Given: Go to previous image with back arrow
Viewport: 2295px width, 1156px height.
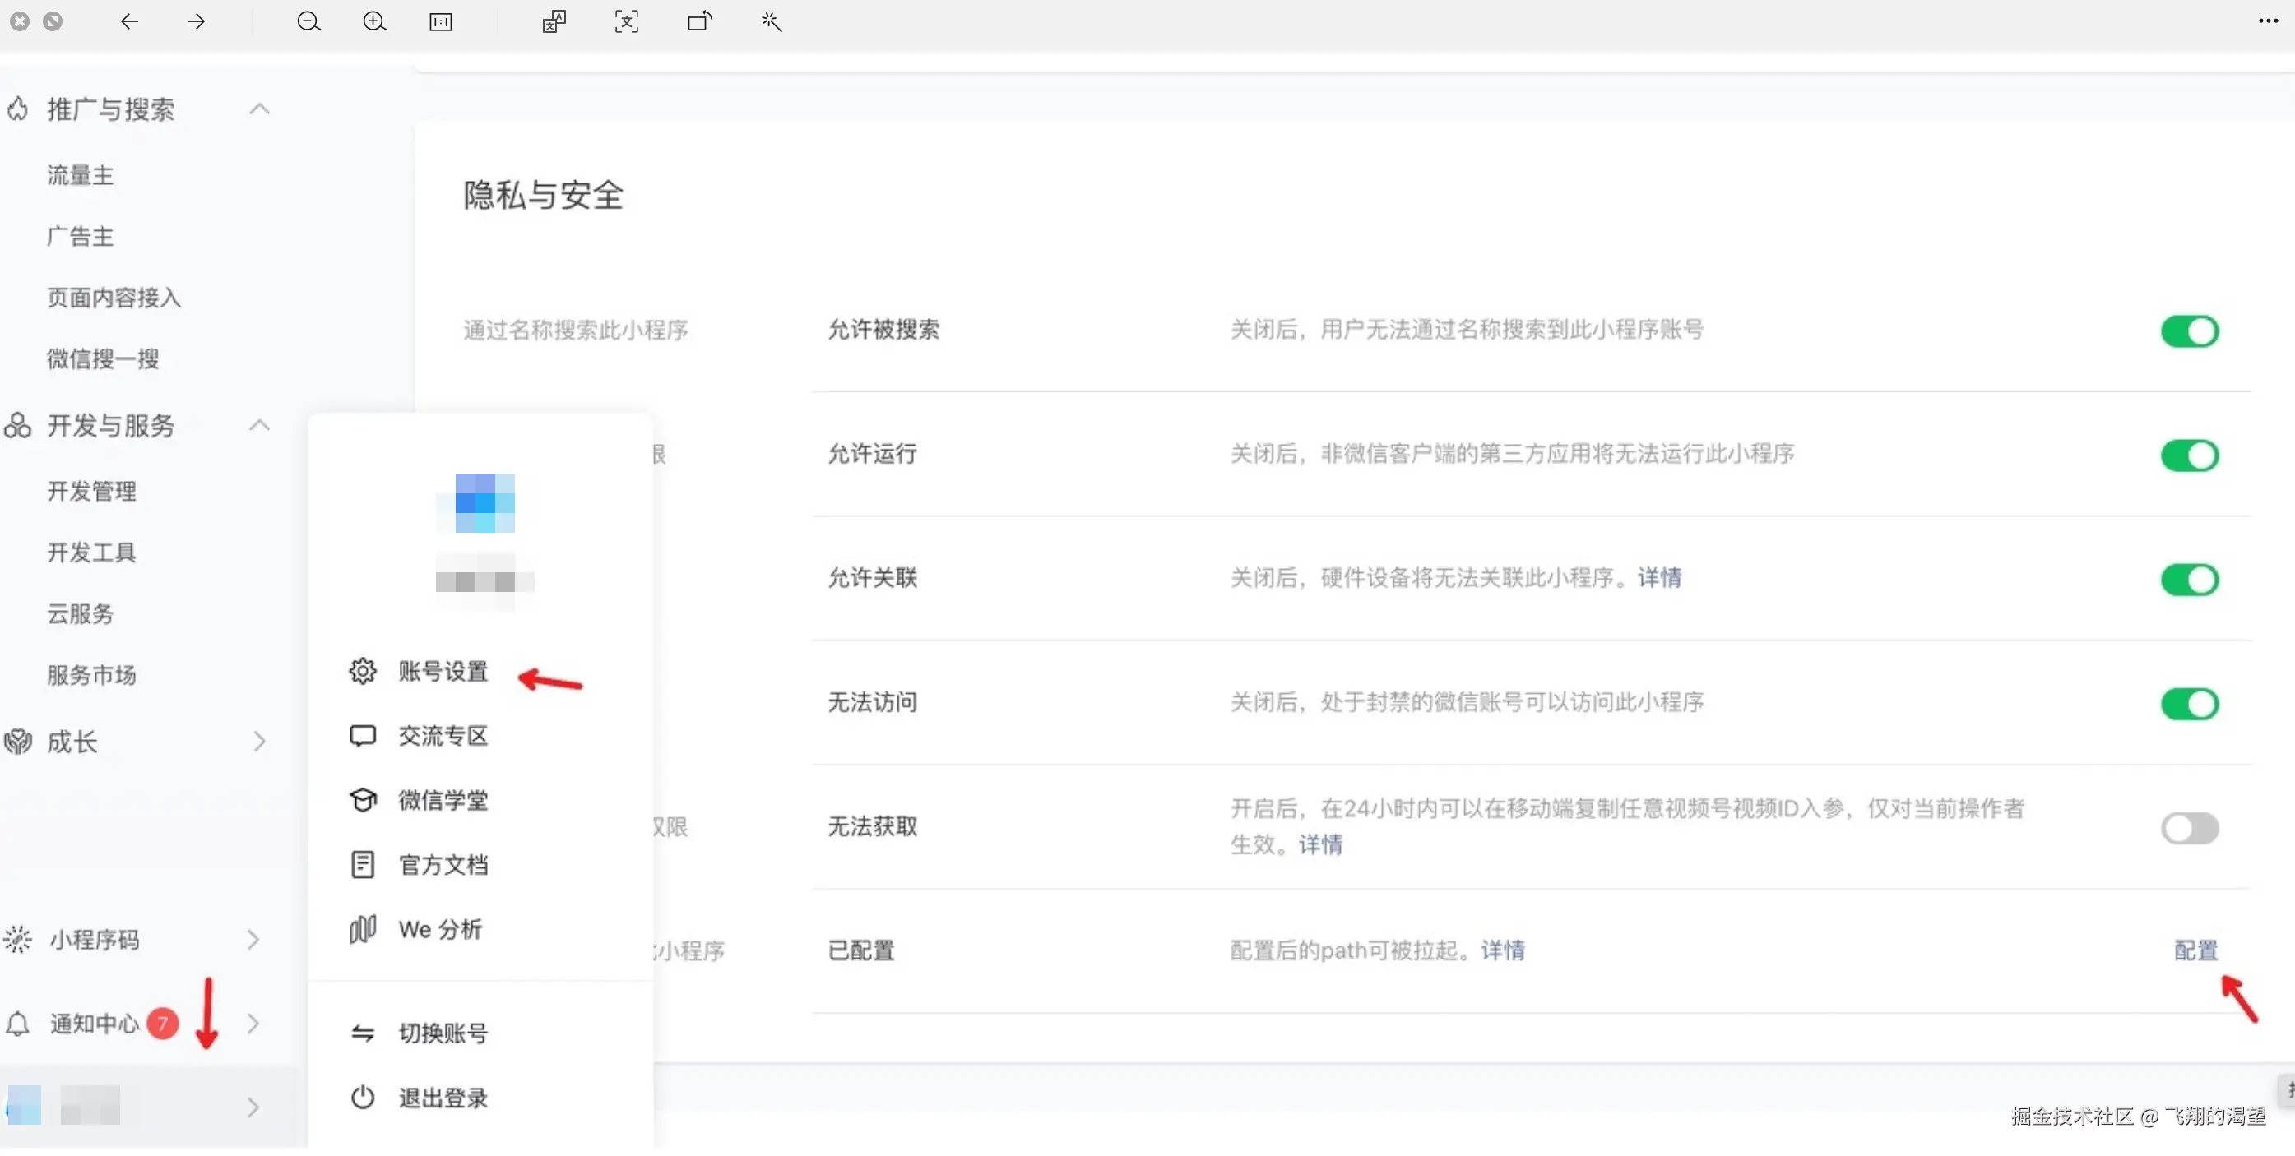Looking at the screenshot, I should [129, 21].
